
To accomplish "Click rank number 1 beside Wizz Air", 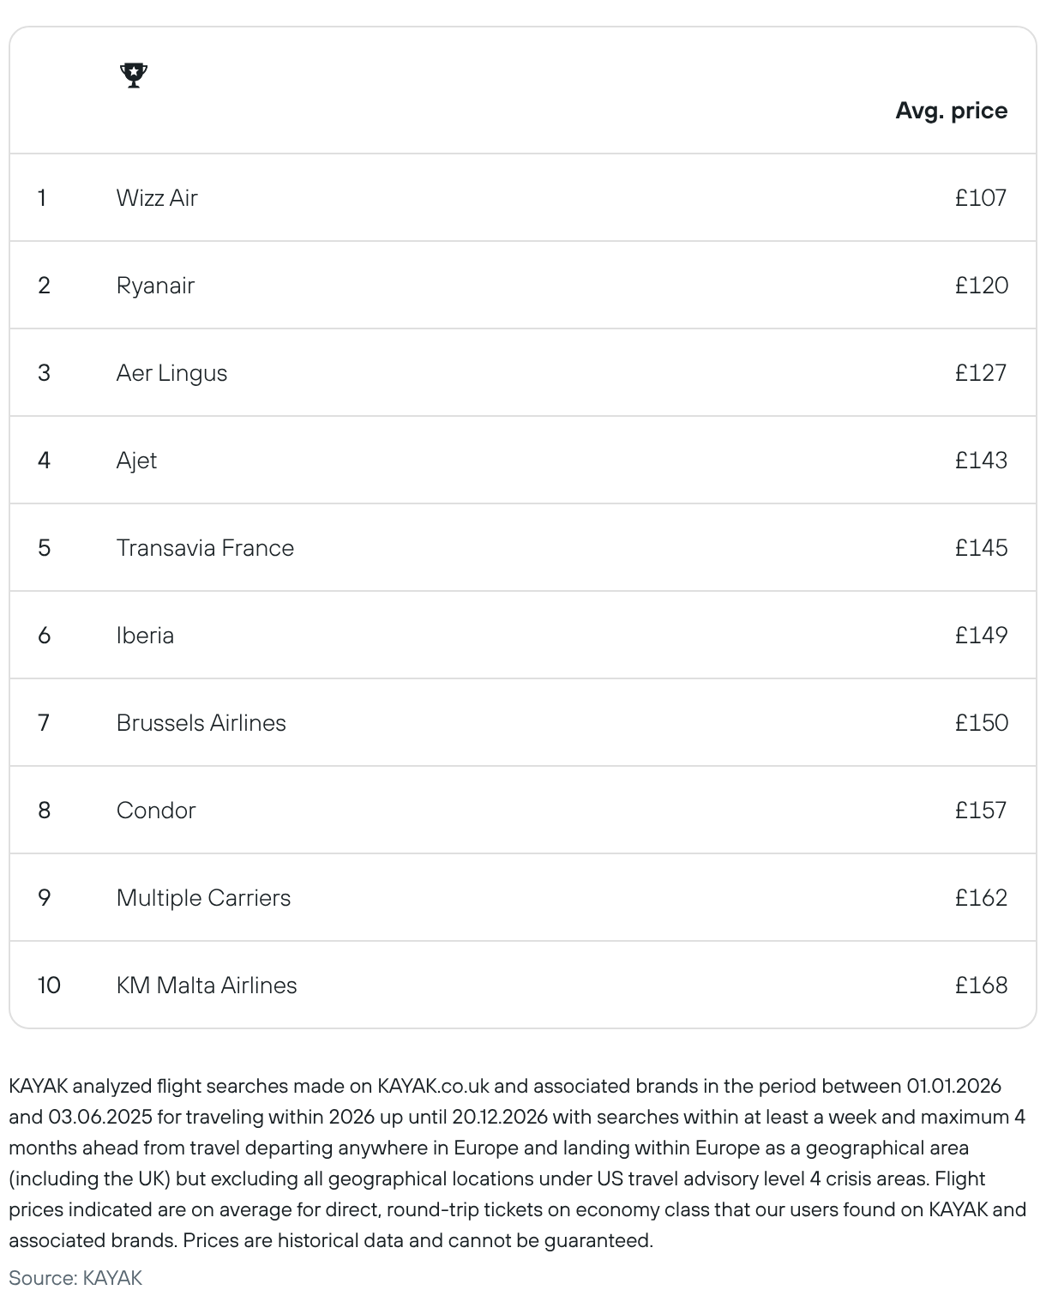I will 41,198.
